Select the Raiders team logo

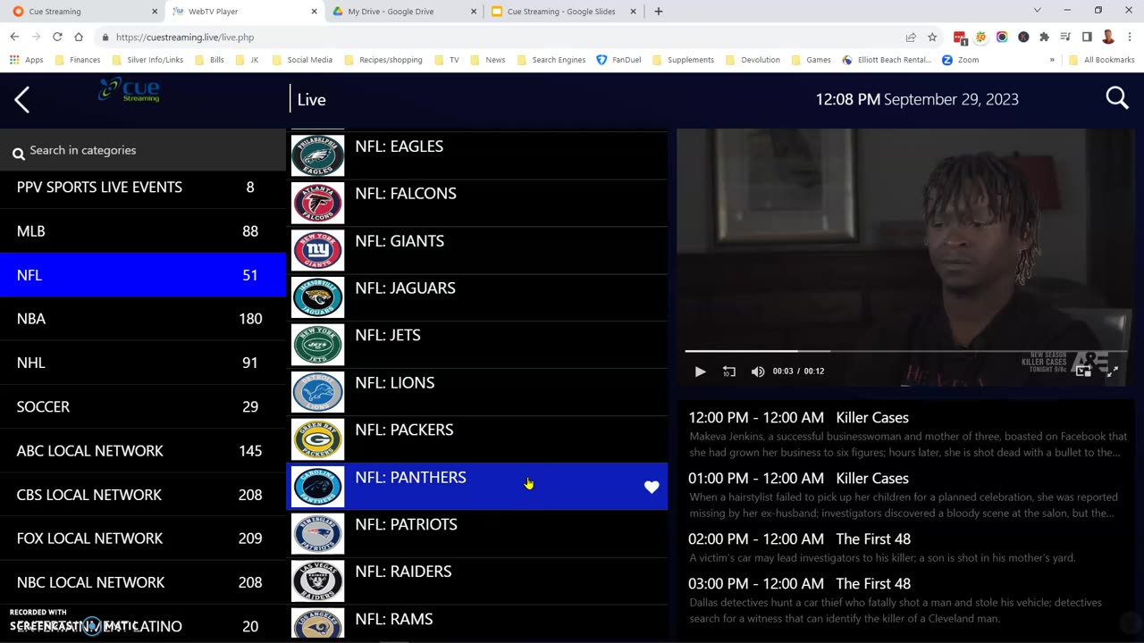[317, 581]
